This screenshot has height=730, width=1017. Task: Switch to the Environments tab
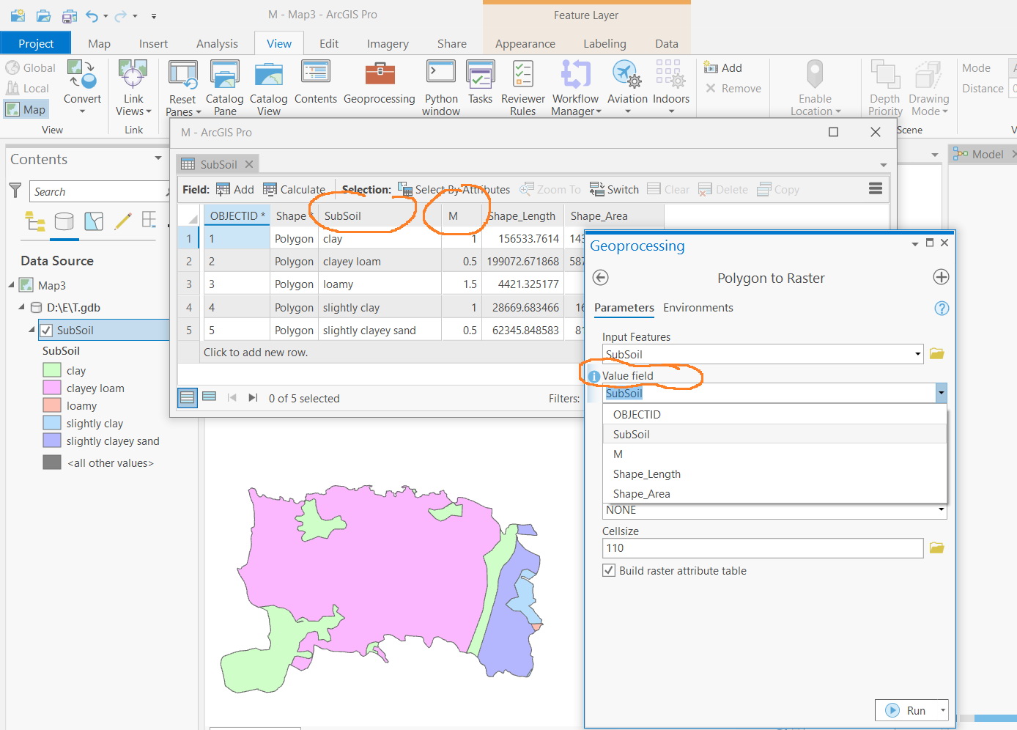click(698, 307)
